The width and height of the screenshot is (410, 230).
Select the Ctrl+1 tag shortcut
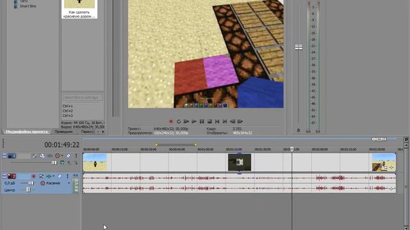coord(68,106)
